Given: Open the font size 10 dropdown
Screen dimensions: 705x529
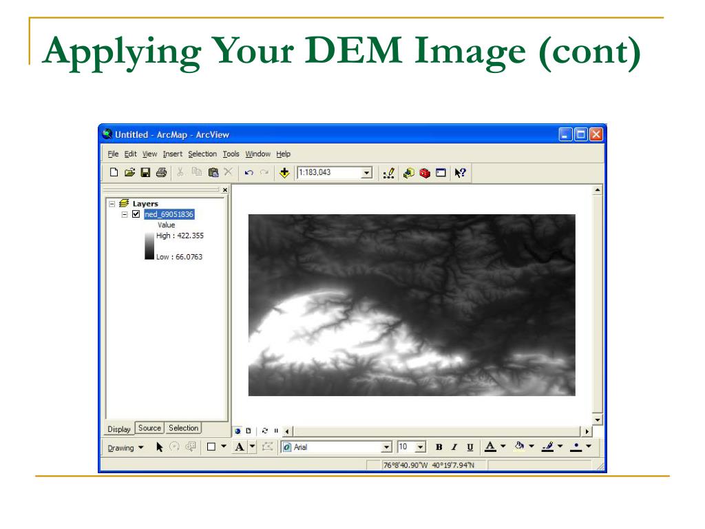Looking at the screenshot, I should point(421,447).
